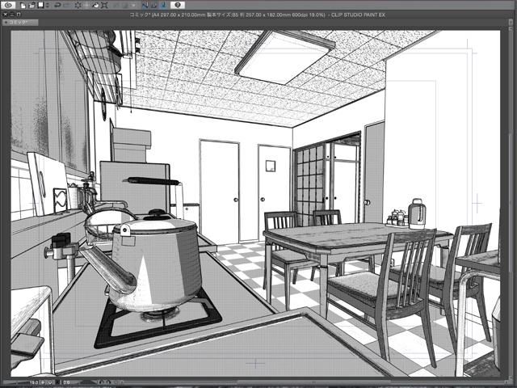Toggle Snap to Ruler

point(145,6)
